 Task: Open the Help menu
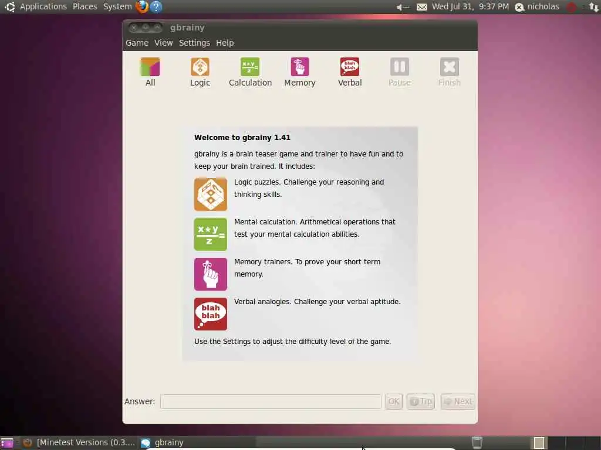coord(225,43)
